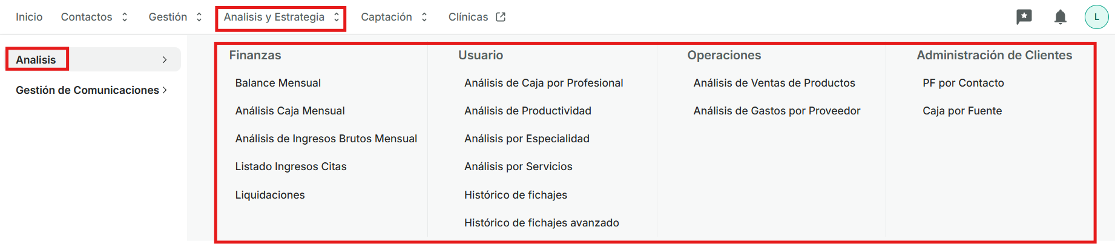Open Análisis Caja Mensual
This screenshot has height=244, width=1115.
pos(290,111)
